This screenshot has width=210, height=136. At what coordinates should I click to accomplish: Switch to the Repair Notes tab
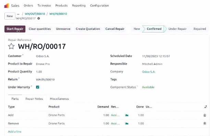[34, 99]
